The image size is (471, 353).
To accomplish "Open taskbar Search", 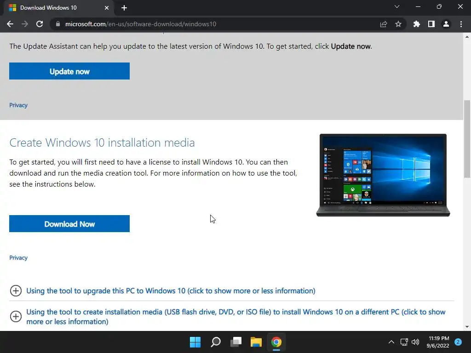I will pos(216,342).
